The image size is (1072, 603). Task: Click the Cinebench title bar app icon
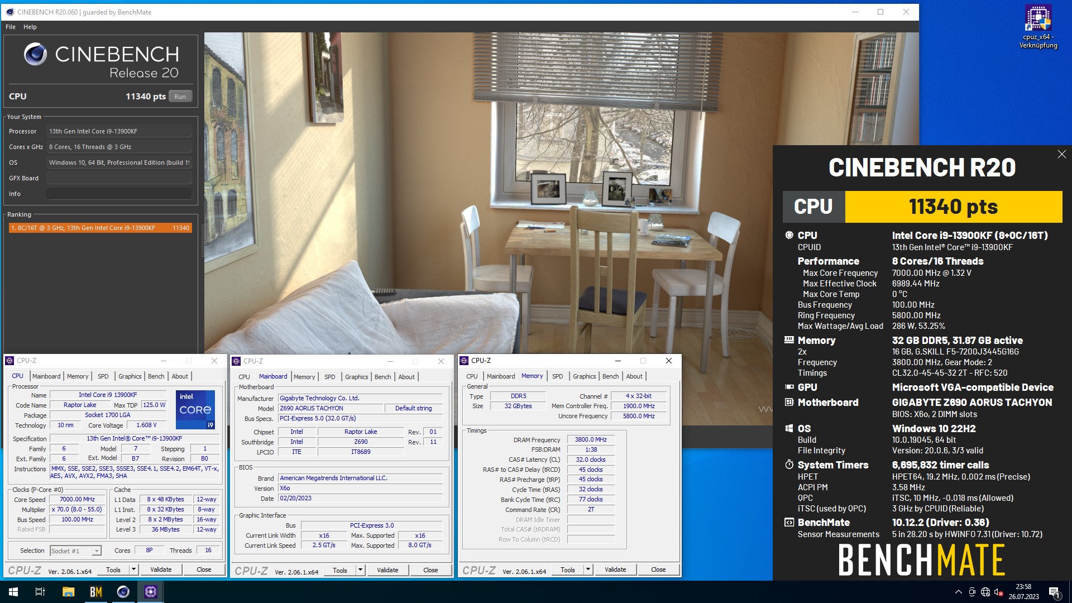click(x=9, y=12)
